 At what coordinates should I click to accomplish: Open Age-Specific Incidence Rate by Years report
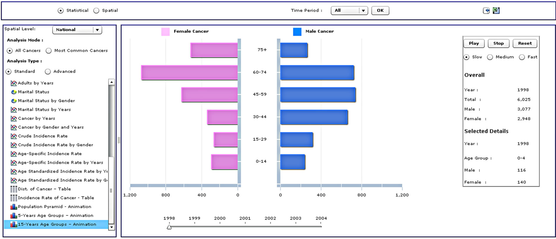click(x=60, y=163)
